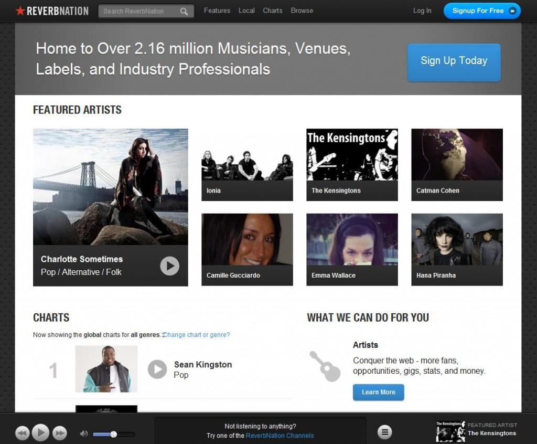The image size is (537, 444).
Task: Adjust the player volume slider
Action: coord(114,435)
